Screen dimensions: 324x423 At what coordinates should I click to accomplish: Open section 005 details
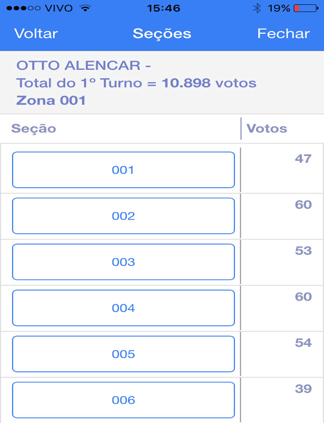[123, 354]
